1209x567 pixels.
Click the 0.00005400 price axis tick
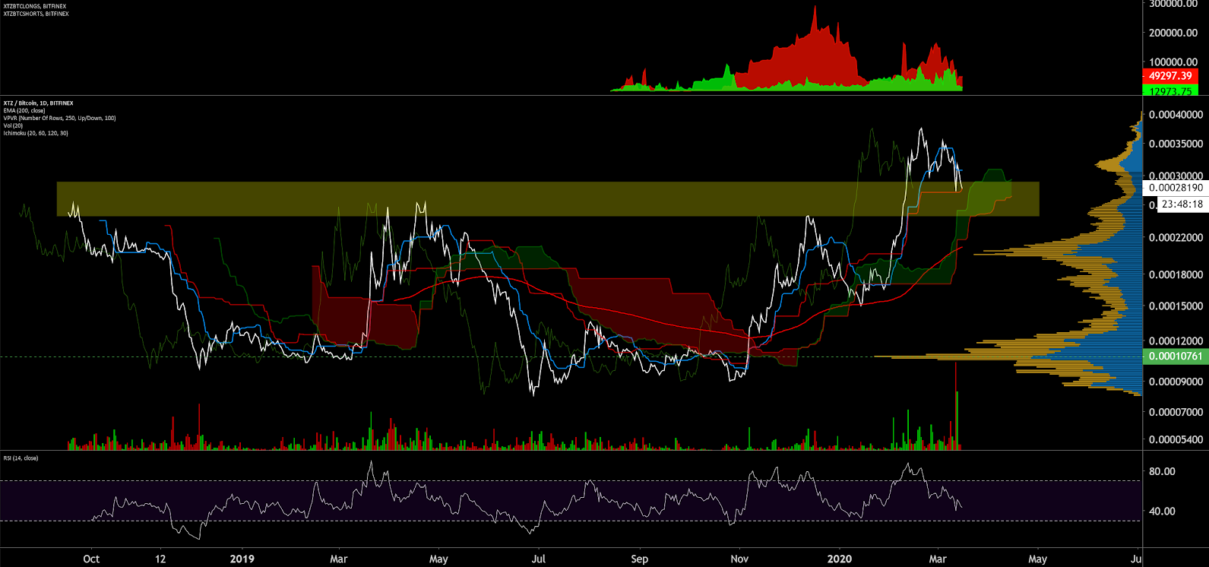point(1176,439)
